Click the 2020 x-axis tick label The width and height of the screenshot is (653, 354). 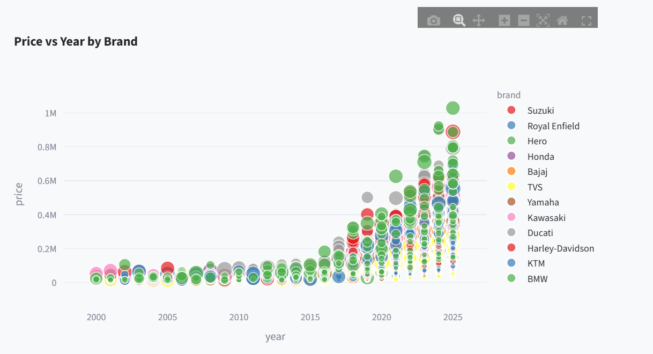[x=381, y=318]
